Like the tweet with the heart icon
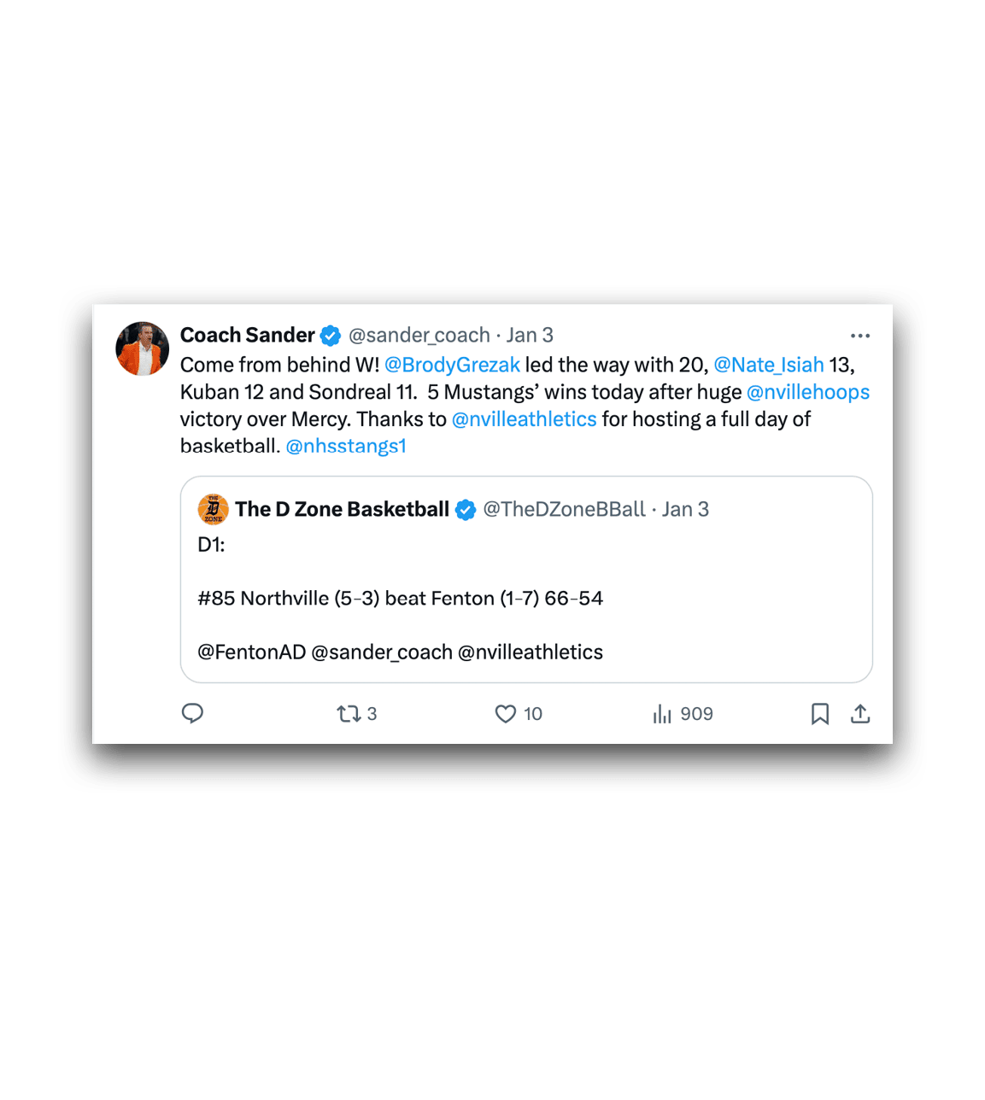Viewport: 985px width, 1100px height. [x=506, y=713]
